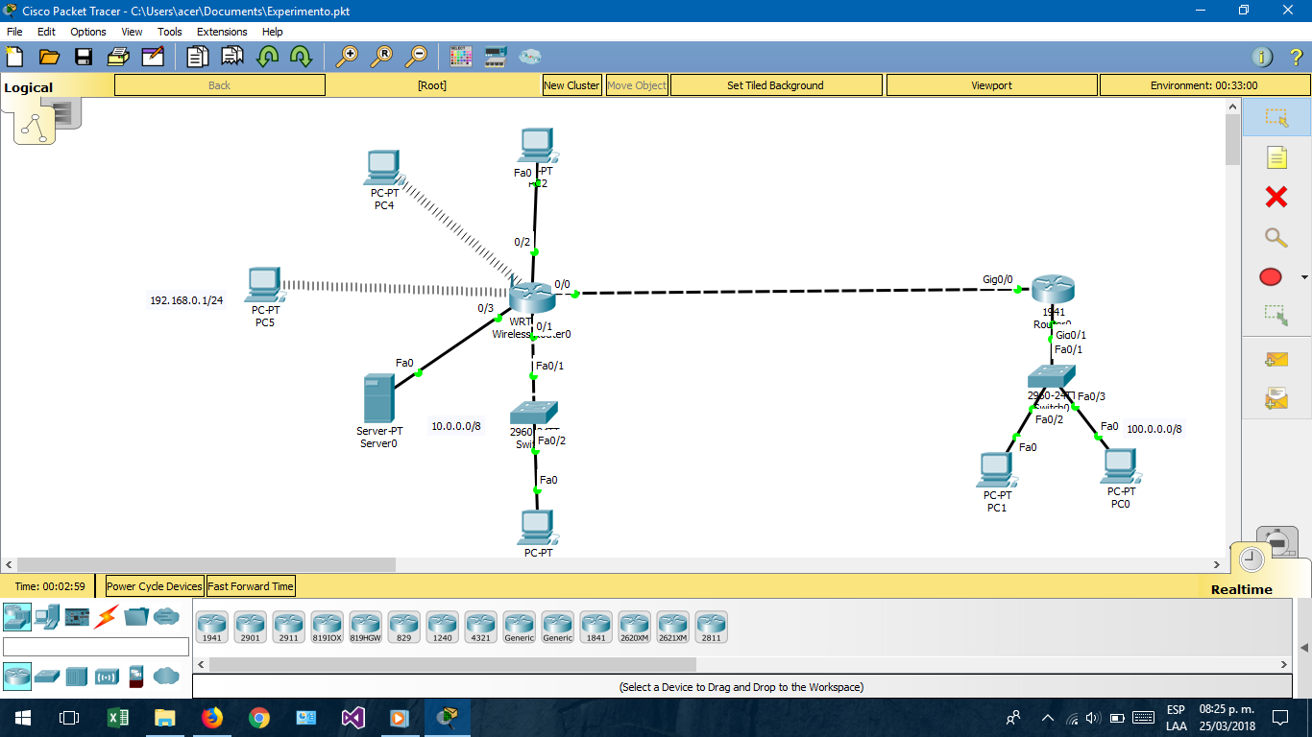Pick the 4321 router model

(x=480, y=627)
